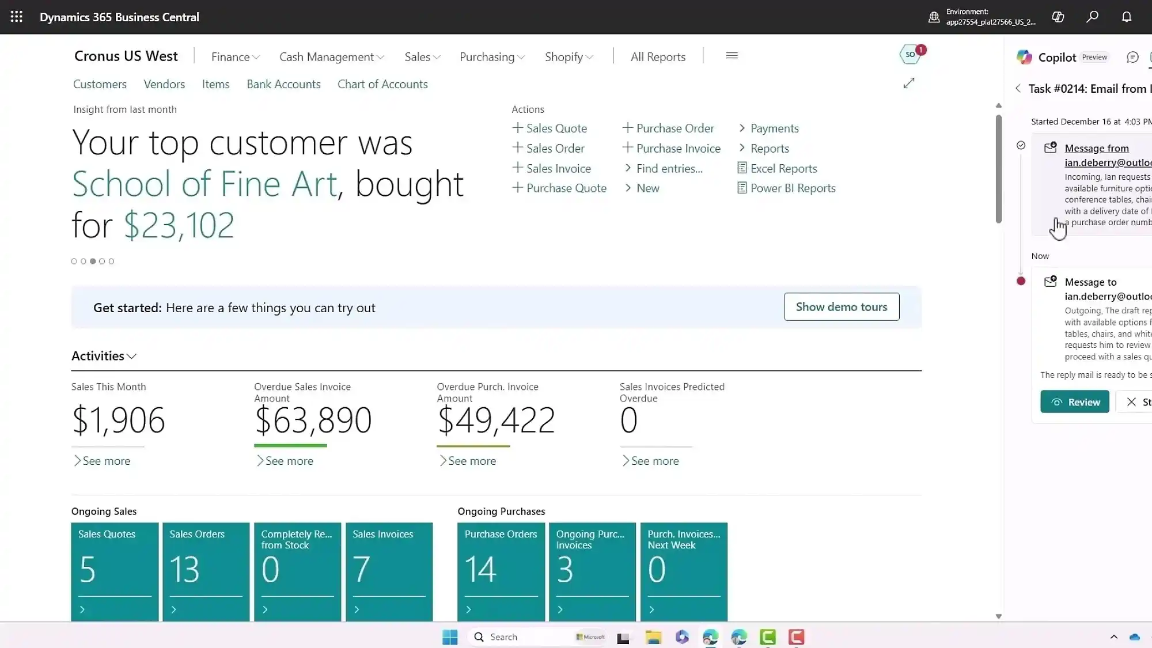The height and width of the screenshot is (648, 1152).
Task: Expand the Finance dropdown menu
Action: pyautogui.click(x=235, y=56)
